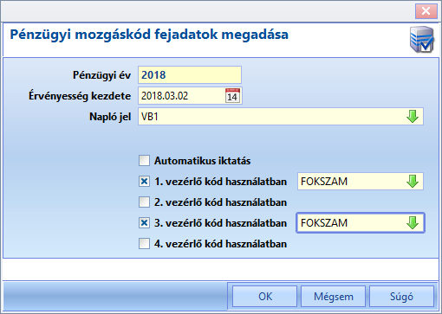The image size is (442, 314).
Task: Check 4. vezérlő kód használatban
Action: (x=144, y=244)
